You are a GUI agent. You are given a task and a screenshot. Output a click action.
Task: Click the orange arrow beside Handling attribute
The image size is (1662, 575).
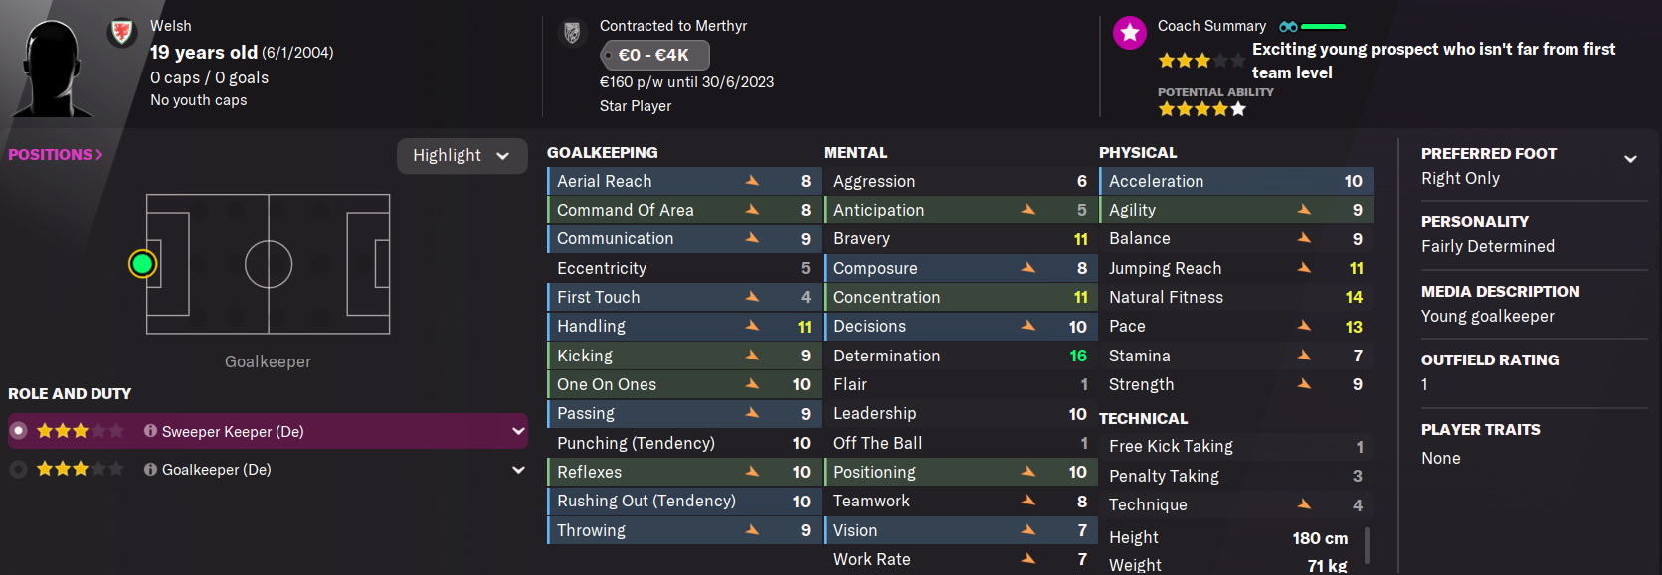[753, 326]
